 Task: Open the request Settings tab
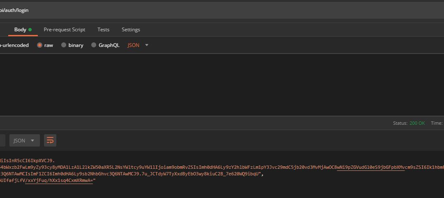pyautogui.click(x=131, y=30)
